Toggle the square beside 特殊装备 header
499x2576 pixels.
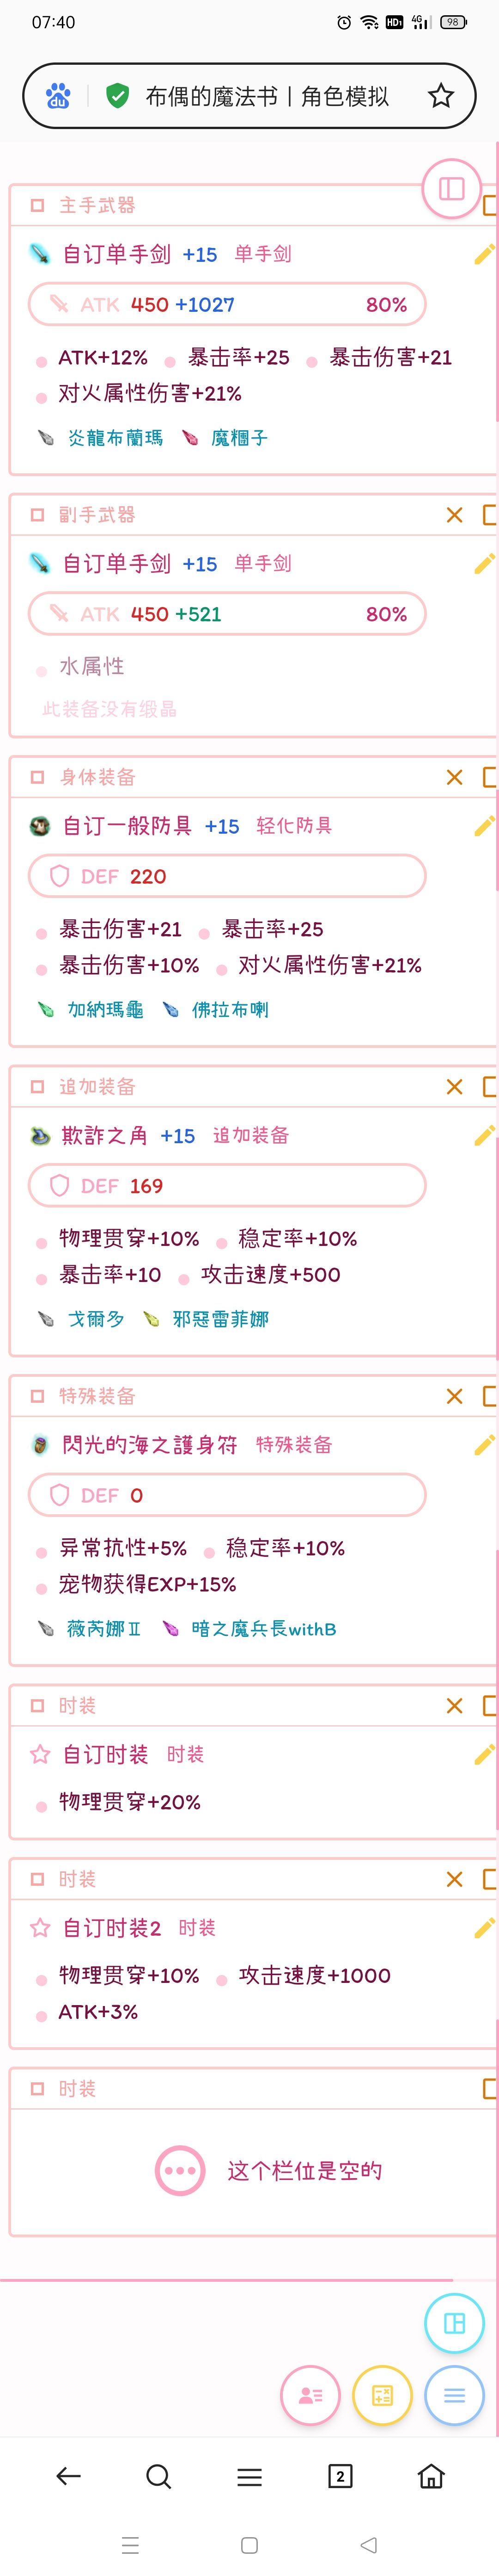pos(37,1396)
